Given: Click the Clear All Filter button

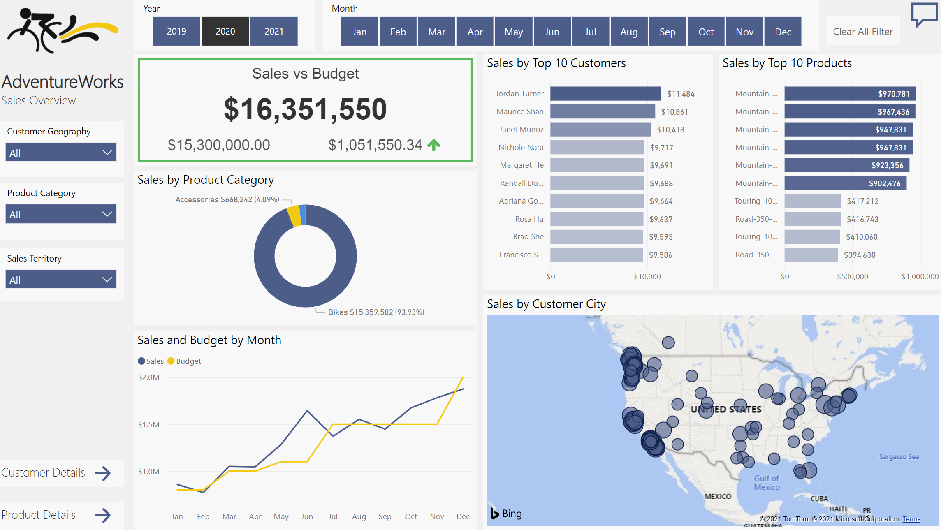Looking at the screenshot, I should click(862, 31).
